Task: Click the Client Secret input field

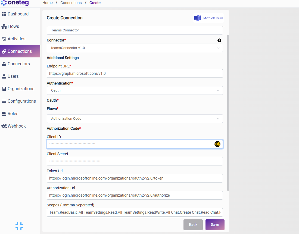Action: [x=135, y=161]
